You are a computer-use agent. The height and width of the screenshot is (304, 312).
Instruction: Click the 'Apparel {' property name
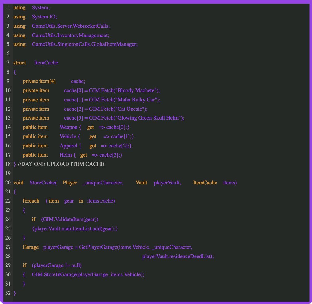point(70,146)
